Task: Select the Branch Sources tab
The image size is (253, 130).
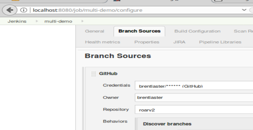Action: (x=139, y=31)
